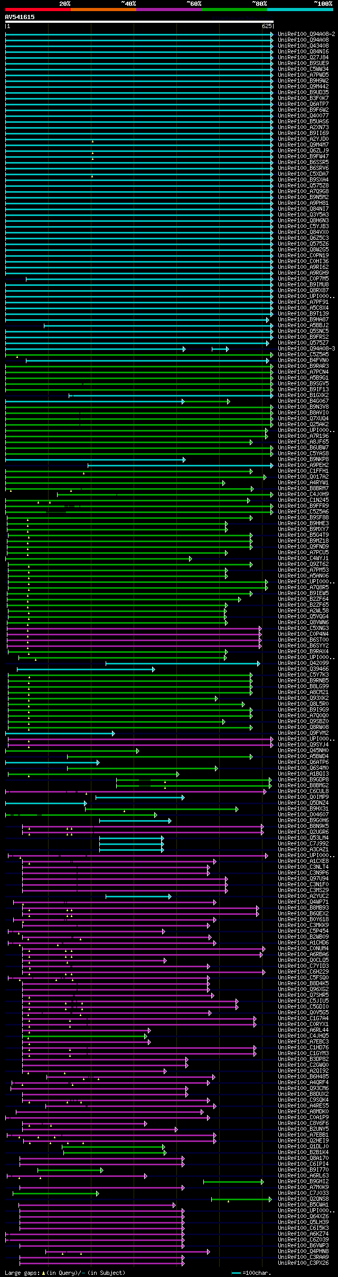The height and width of the screenshot is (1277, 338).
Task: Select hit label UniRef100_C6CUL8
Action: point(303,791)
